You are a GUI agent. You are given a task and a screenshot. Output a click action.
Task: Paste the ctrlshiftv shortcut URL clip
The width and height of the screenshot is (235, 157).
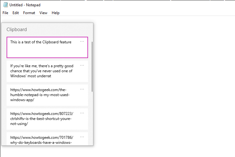click(47, 119)
